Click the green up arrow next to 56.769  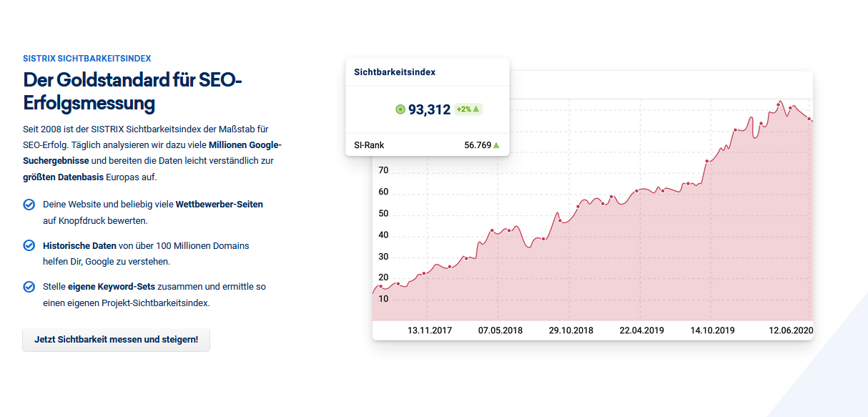(496, 145)
